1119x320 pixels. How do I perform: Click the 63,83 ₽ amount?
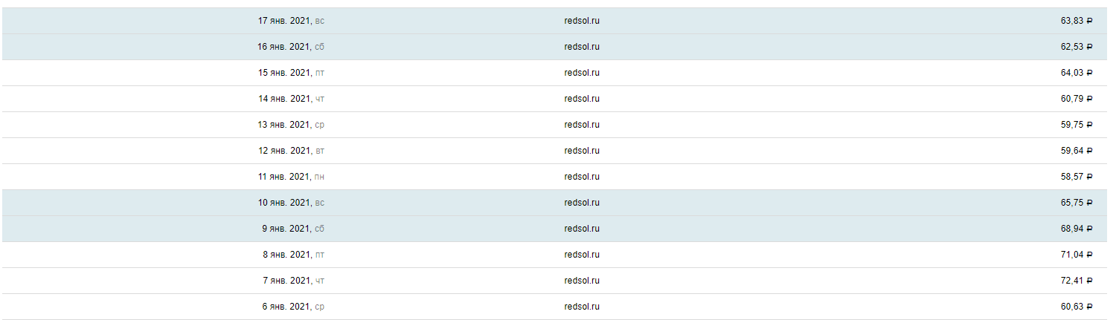point(1077,21)
